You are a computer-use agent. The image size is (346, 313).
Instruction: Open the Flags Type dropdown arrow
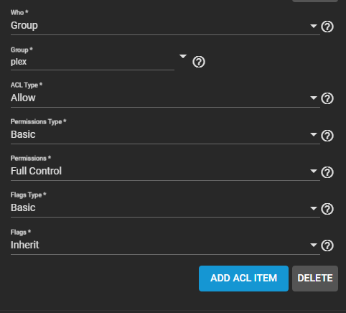coord(314,208)
